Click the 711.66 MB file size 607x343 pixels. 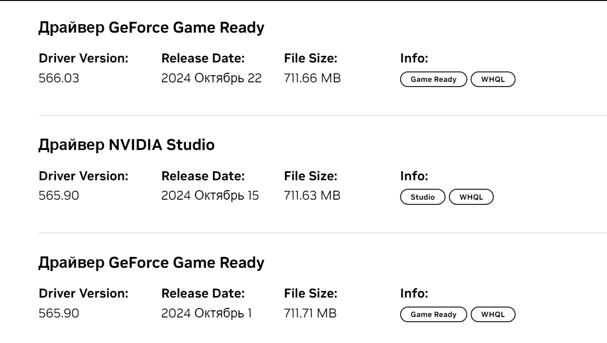click(x=312, y=79)
